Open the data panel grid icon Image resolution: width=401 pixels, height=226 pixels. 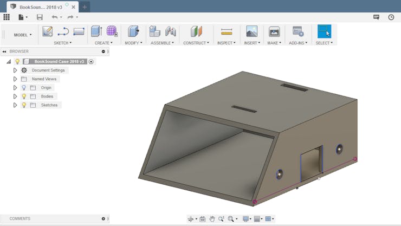(x=7, y=17)
